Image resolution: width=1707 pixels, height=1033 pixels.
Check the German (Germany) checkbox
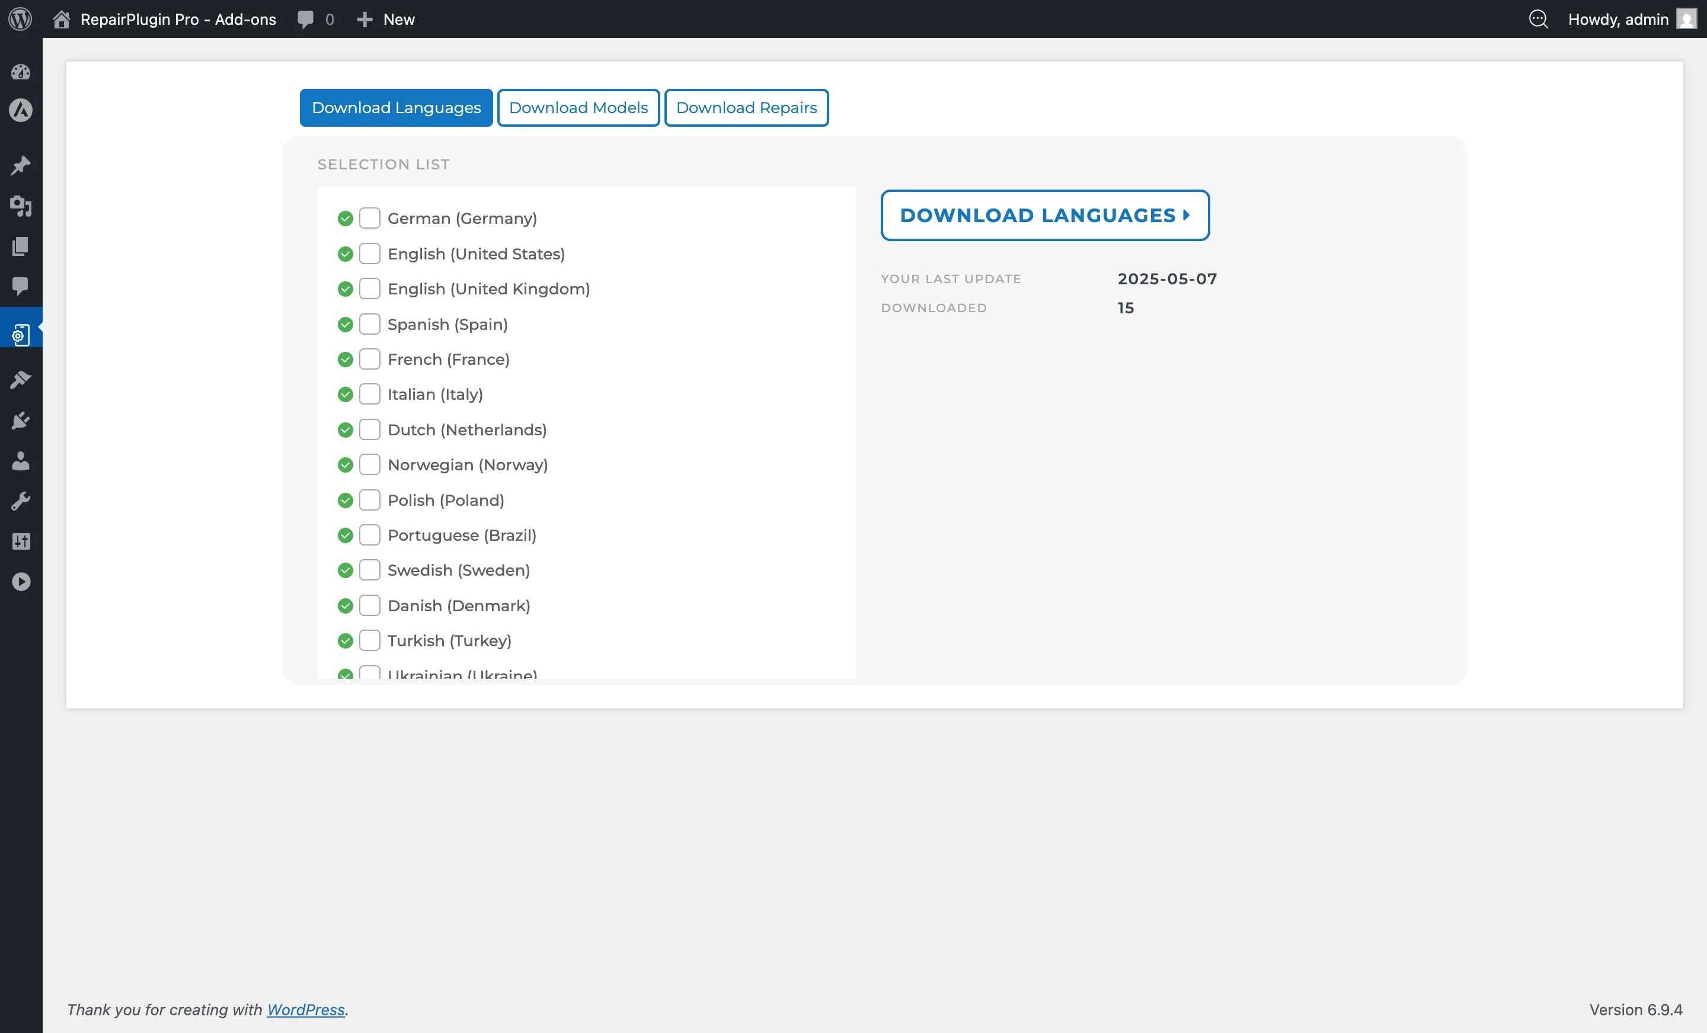[x=370, y=217]
